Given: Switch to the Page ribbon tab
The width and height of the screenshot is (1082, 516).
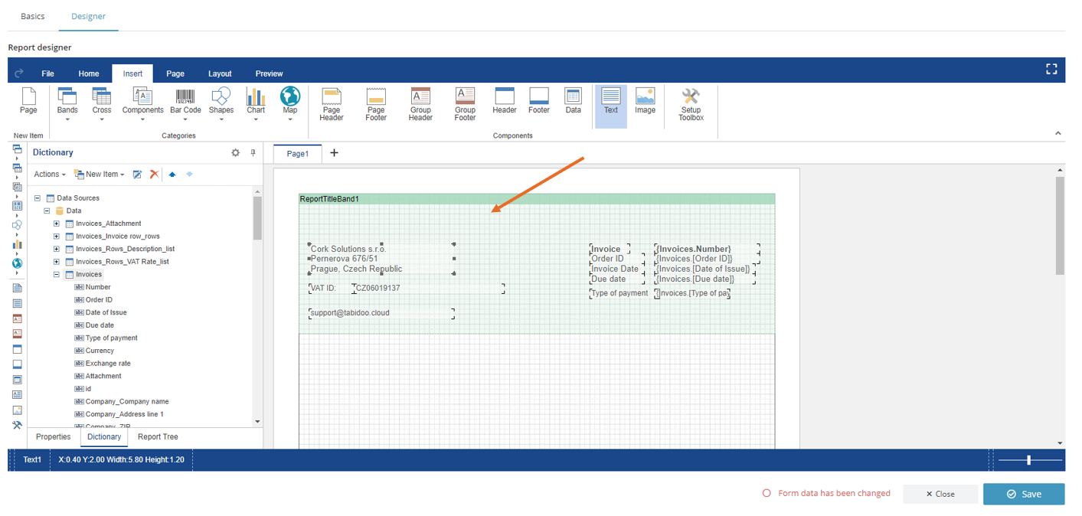Looking at the screenshot, I should 175,73.
